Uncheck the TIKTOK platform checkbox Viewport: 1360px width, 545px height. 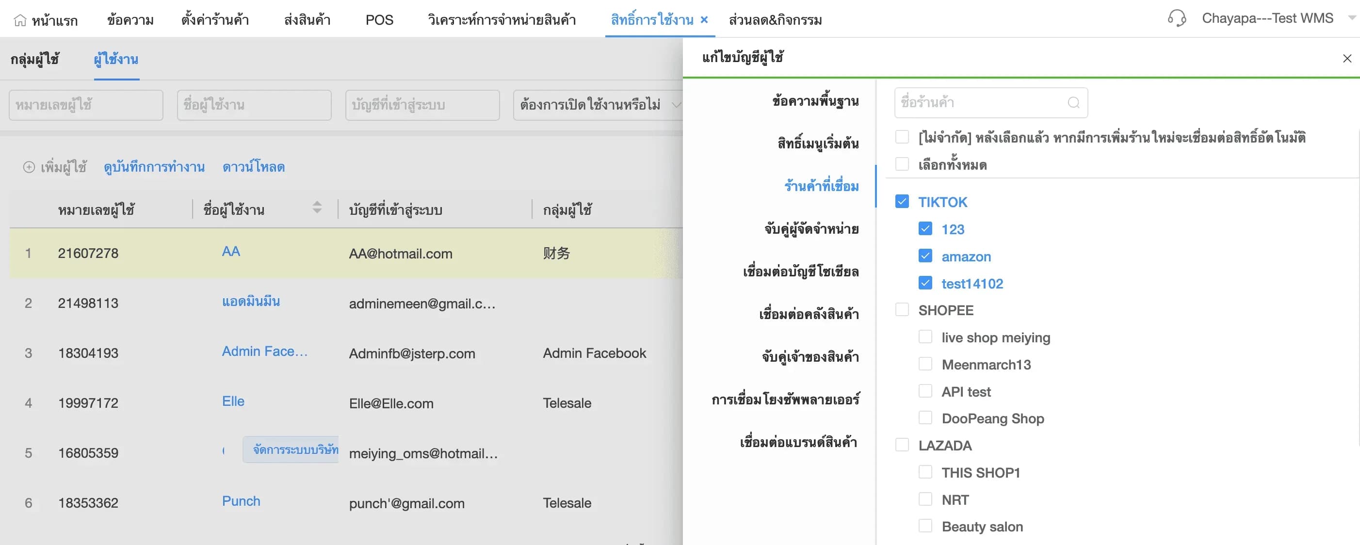coord(902,202)
